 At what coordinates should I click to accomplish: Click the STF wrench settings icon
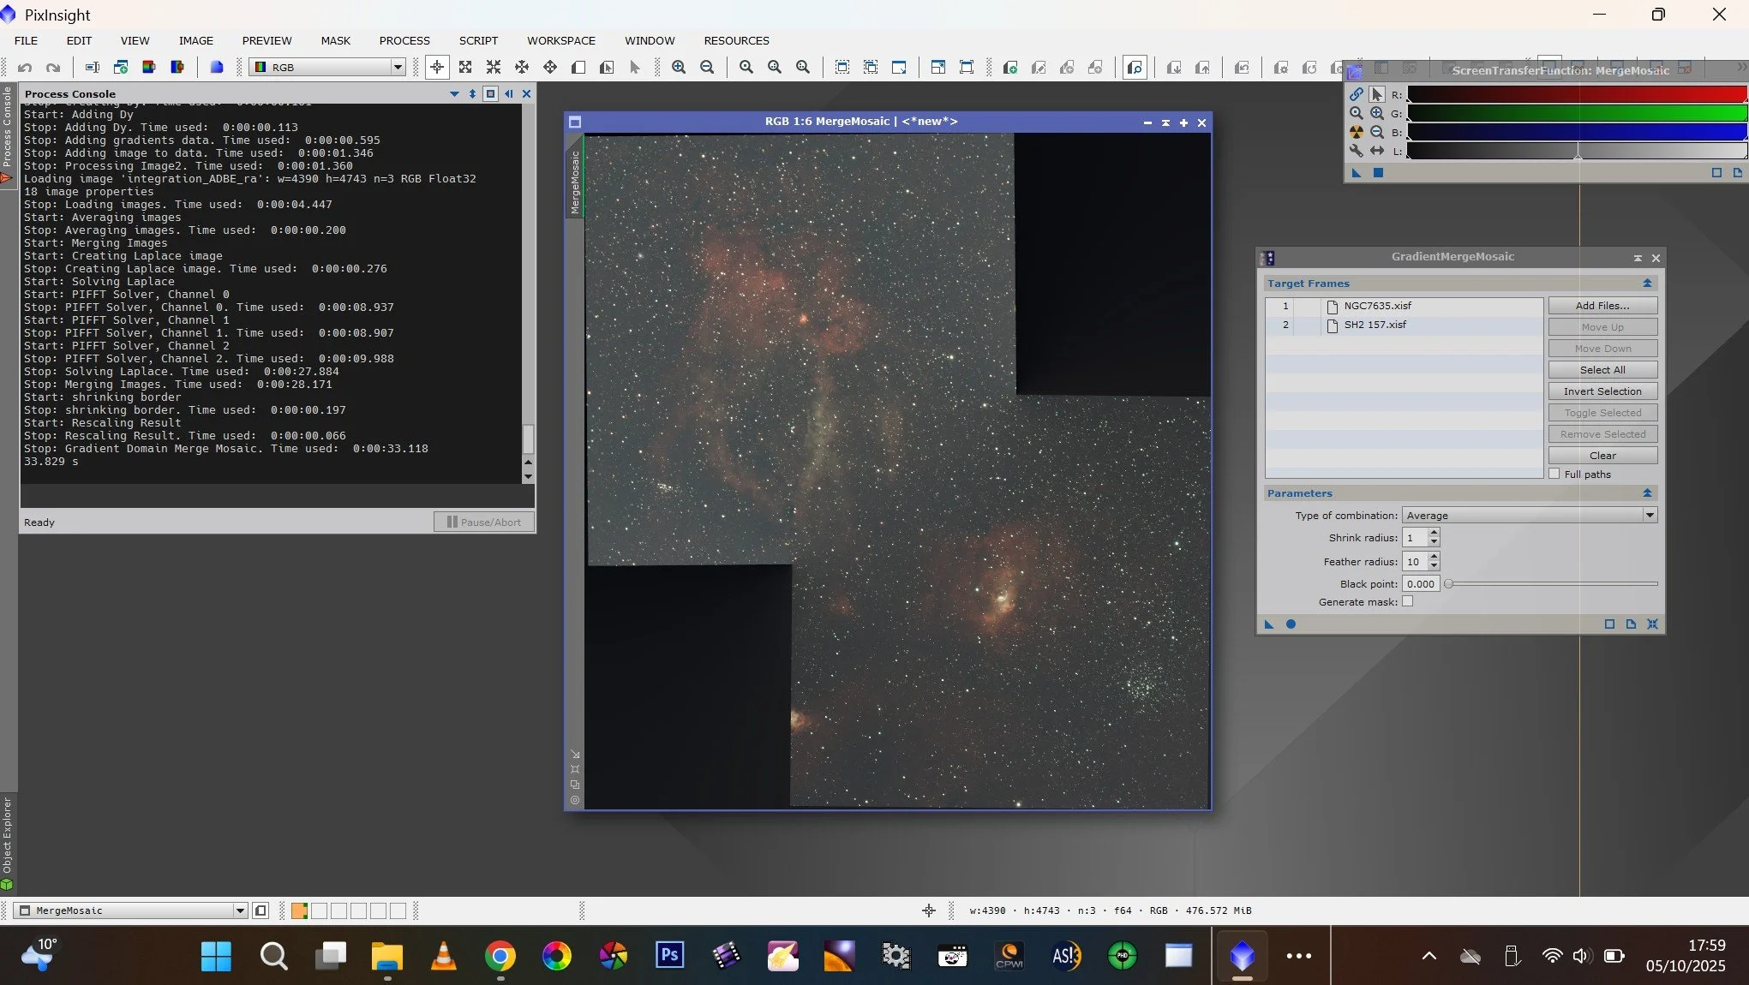(x=1356, y=151)
